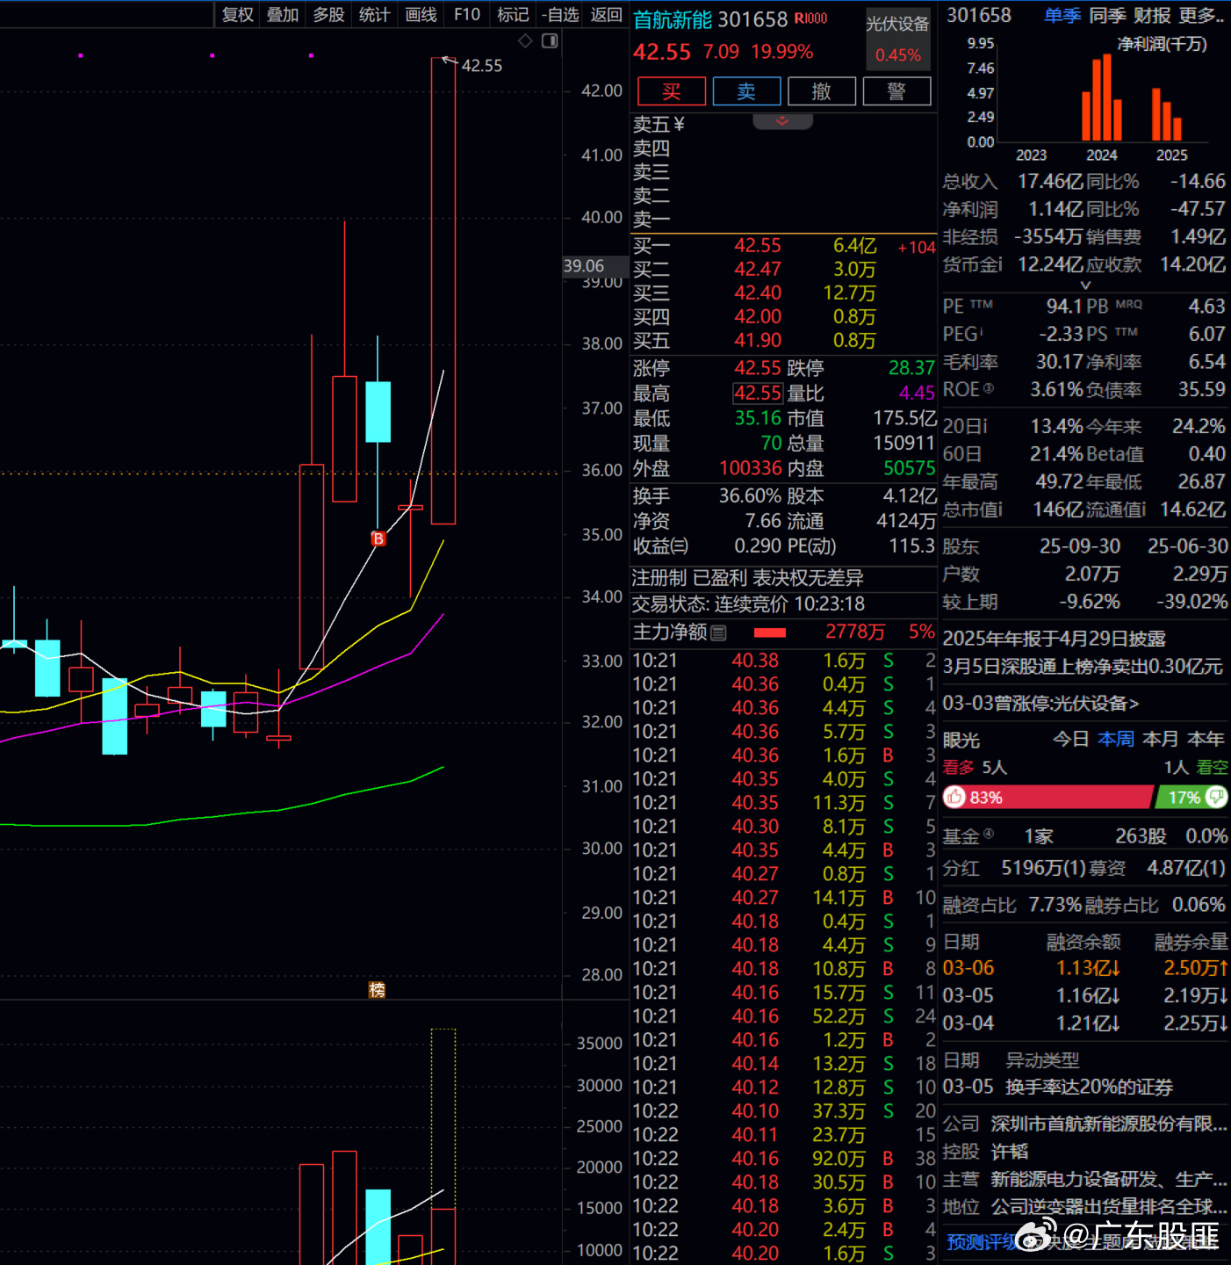Open the 标记 marking menu

(x=513, y=14)
